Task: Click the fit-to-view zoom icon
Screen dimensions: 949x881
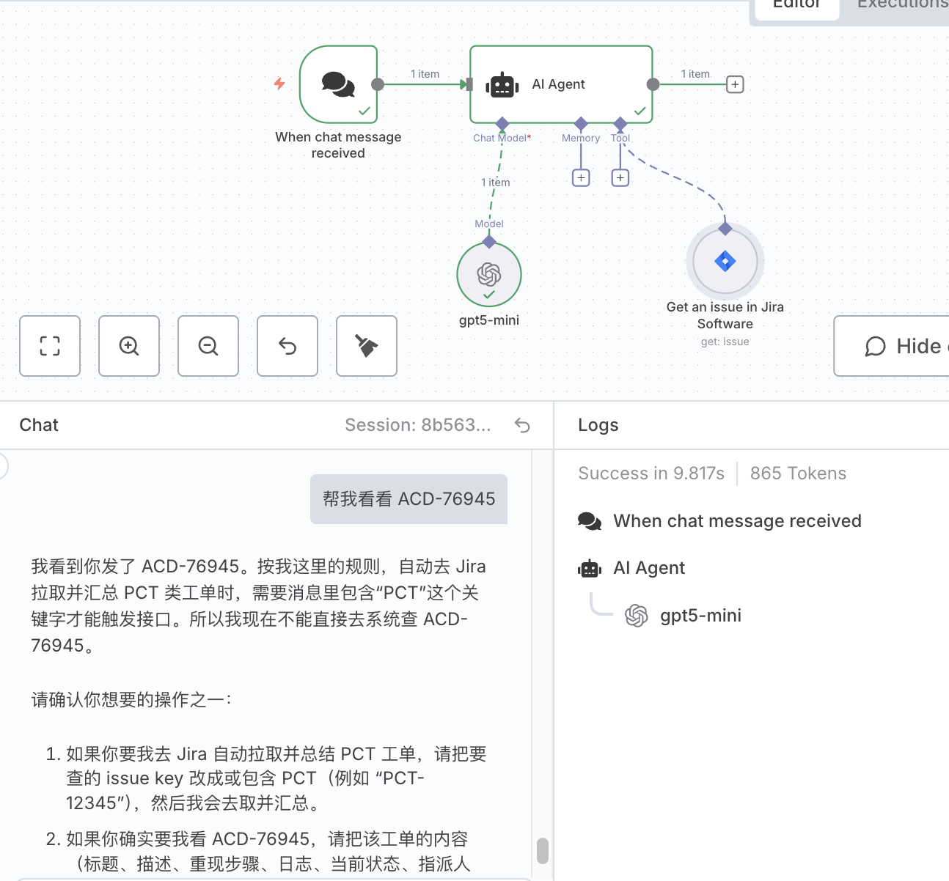Action: tap(50, 346)
